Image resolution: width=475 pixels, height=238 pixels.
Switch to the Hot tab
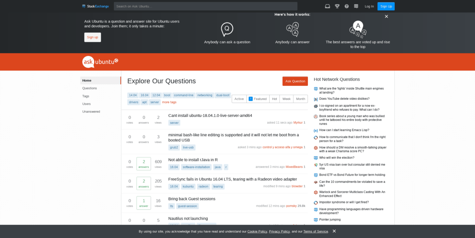[x=274, y=99]
